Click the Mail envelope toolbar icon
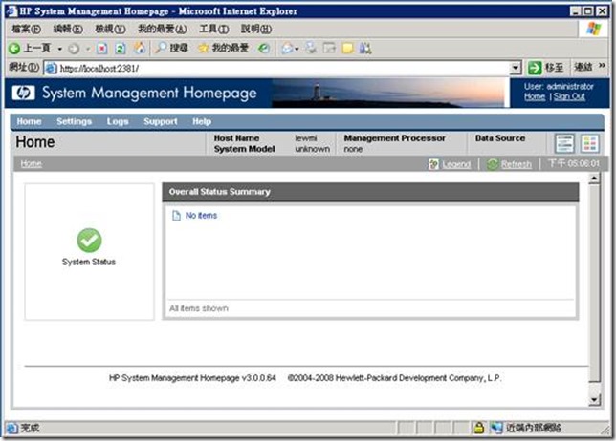 [287, 49]
